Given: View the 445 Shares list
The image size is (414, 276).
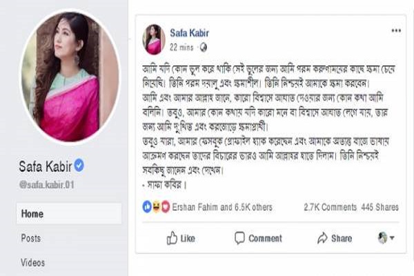Looking at the screenshot, I should coord(379,206).
